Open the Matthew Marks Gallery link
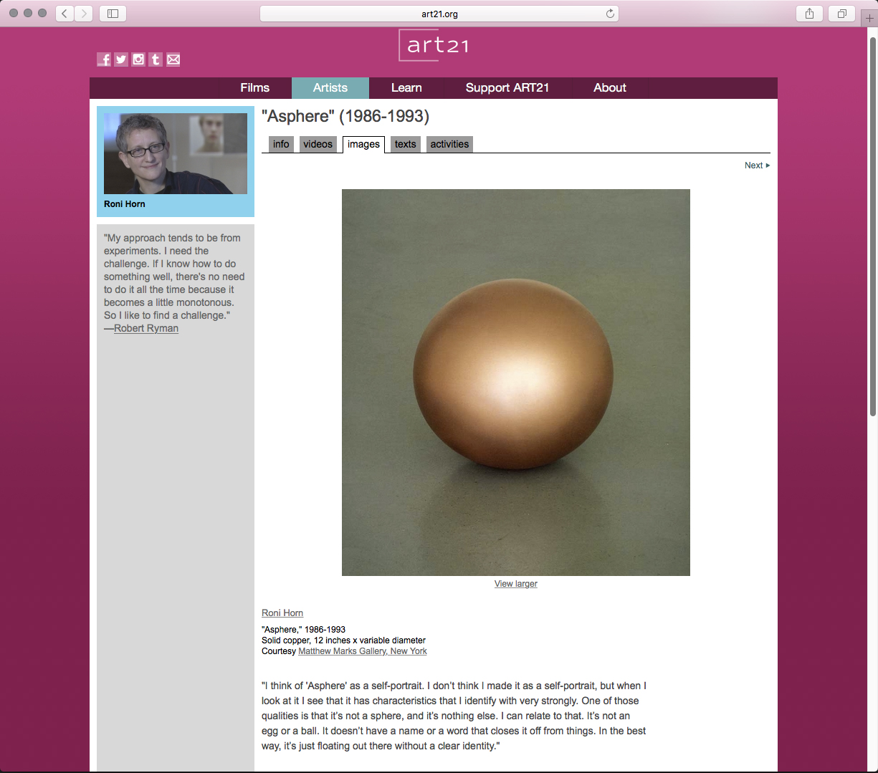Screen dimensions: 878x773 coord(362,651)
